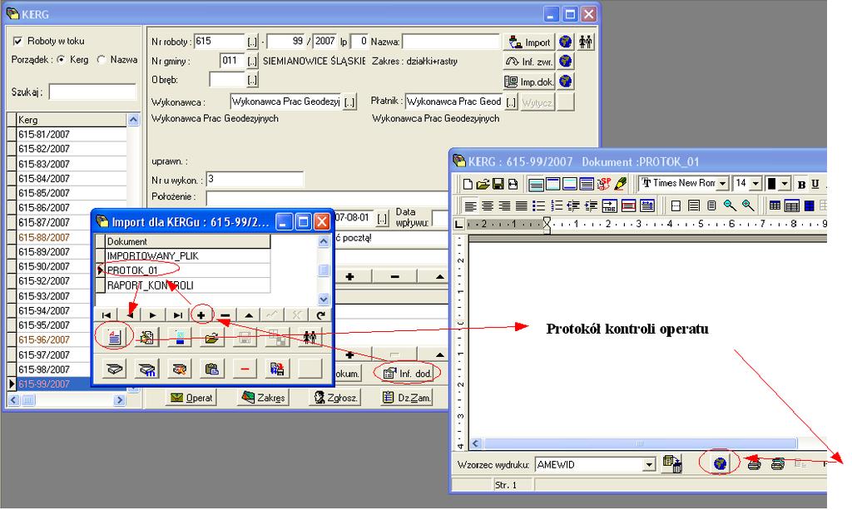Viewport: 852px width, 510px height.
Task: Align text left in the editor
Action: pyautogui.click(x=471, y=205)
